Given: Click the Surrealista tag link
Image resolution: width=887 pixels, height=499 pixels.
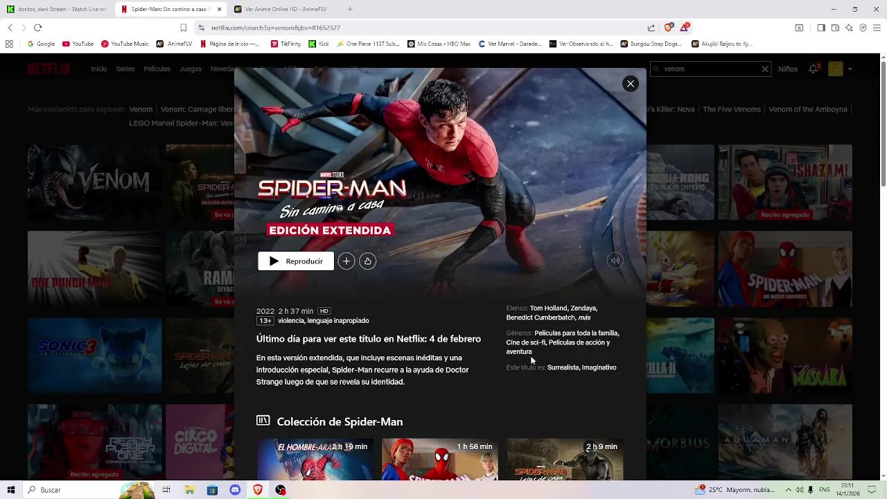Looking at the screenshot, I should coord(563,367).
